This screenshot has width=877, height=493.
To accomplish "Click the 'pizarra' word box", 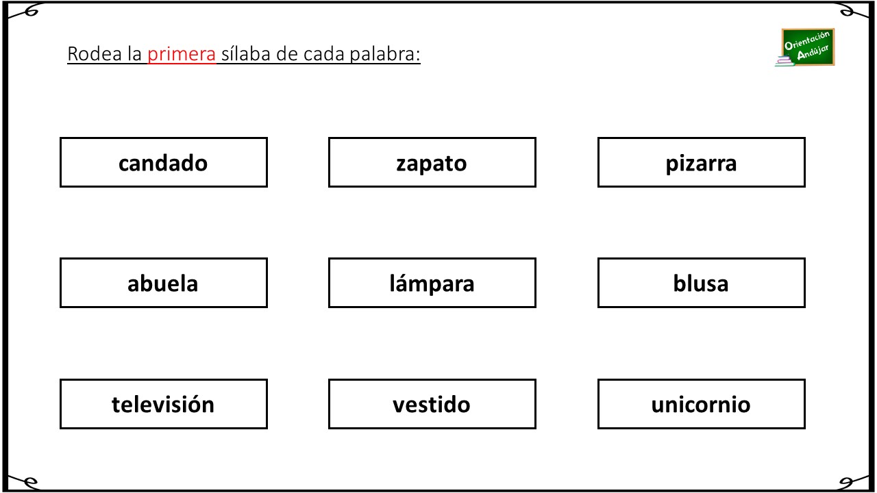I will coord(702,162).
